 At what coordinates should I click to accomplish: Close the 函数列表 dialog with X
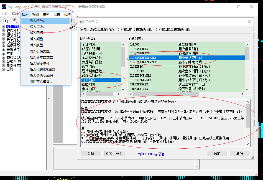tap(249, 22)
